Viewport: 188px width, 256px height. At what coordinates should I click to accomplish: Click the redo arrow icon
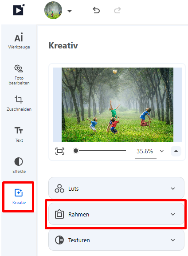coord(117,10)
